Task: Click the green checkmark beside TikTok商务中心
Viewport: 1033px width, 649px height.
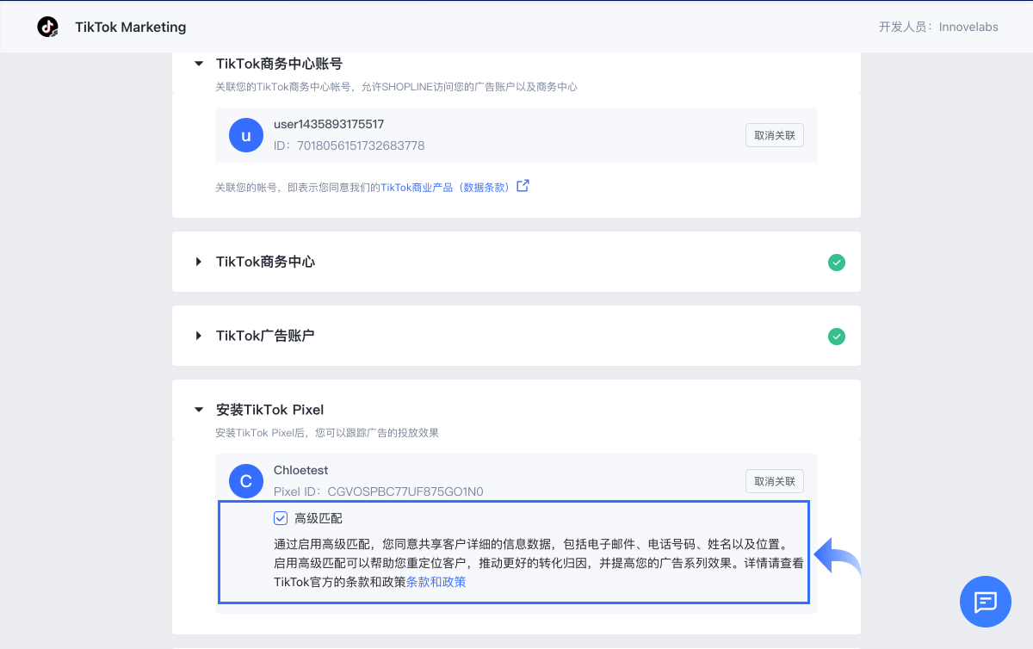Action: (836, 263)
